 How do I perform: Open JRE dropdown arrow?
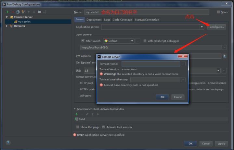click(x=218, y=71)
